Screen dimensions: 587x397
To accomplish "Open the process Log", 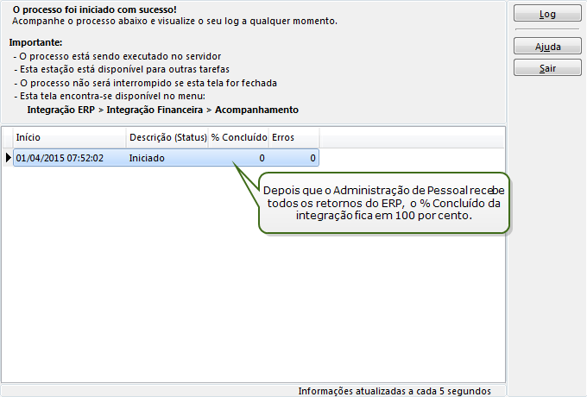I will 547,14.
